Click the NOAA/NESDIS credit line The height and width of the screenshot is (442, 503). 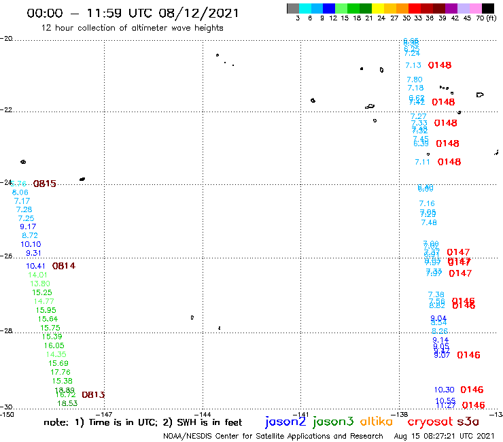273,436
